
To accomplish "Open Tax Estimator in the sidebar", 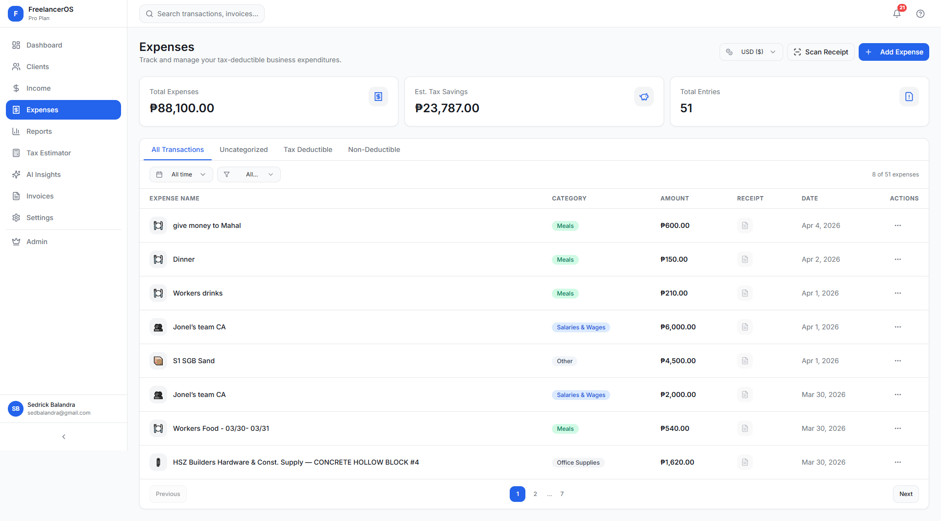I will [x=63, y=153].
